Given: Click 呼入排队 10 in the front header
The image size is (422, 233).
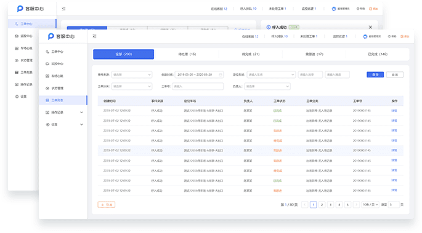Looking at the screenshot, I should click(x=279, y=36).
